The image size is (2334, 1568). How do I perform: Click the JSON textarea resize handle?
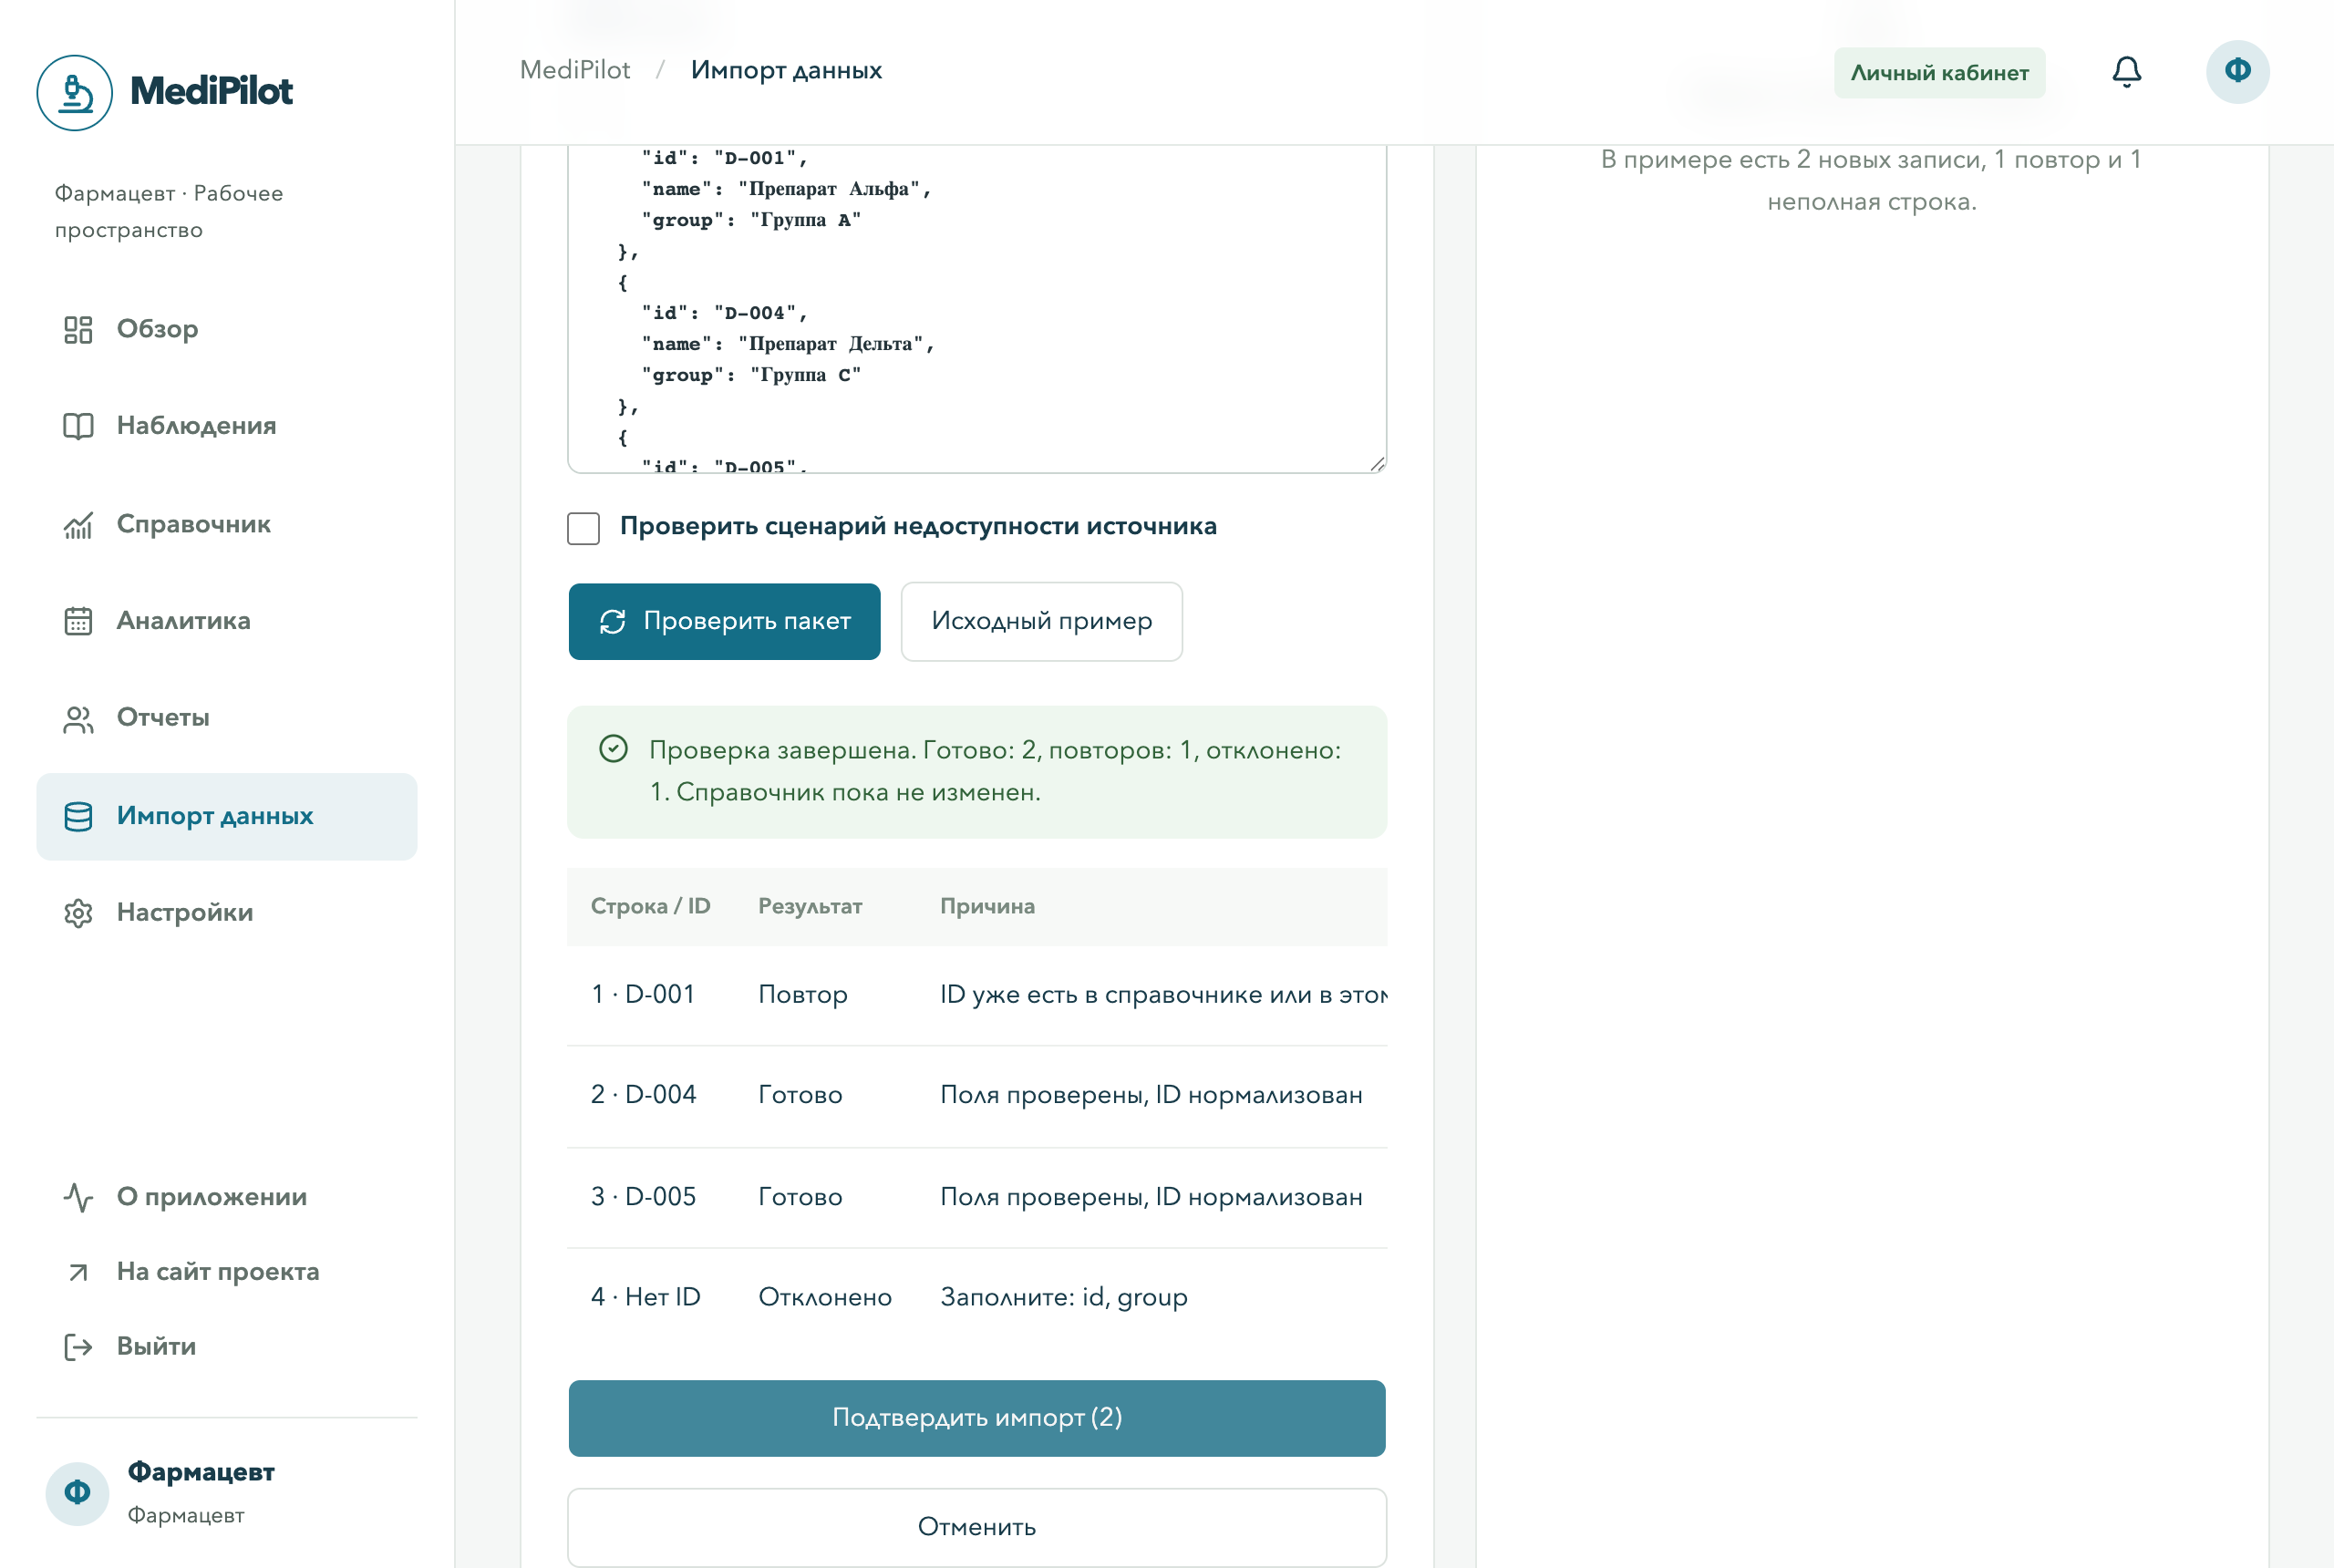[x=1376, y=463]
